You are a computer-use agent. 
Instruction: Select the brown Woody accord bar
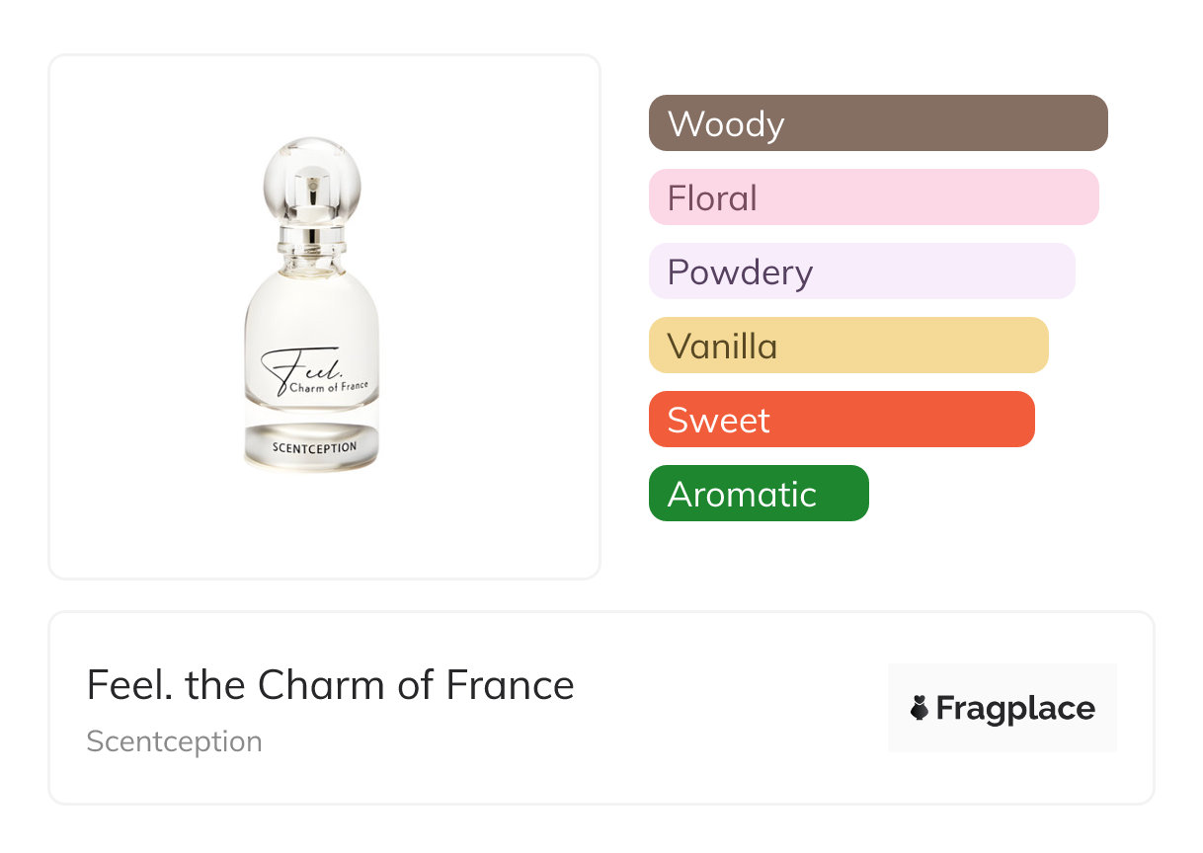[x=878, y=123]
